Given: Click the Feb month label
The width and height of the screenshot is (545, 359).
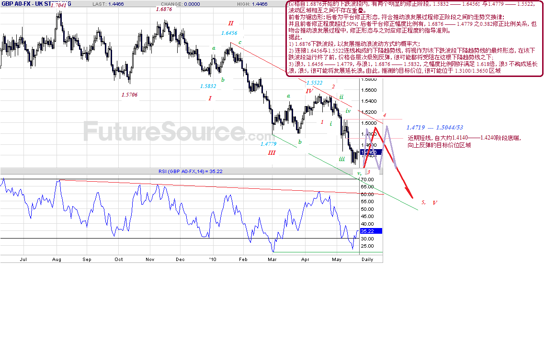Looking at the screenshot, I should tap(243, 260).
